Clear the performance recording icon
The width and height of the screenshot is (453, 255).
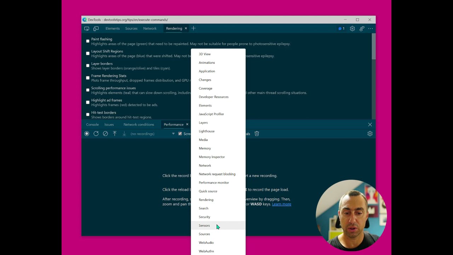point(105,134)
